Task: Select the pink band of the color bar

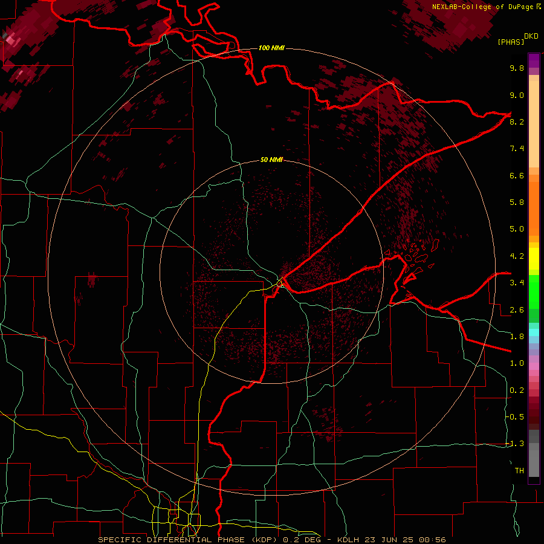Action: click(x=534, y=366)
